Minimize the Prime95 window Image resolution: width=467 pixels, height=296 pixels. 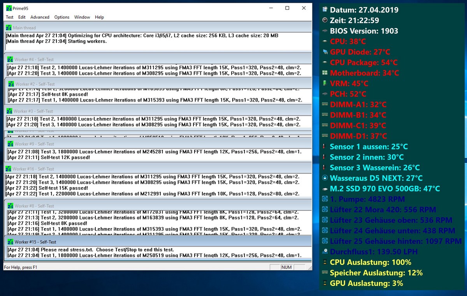coord(270,8)
